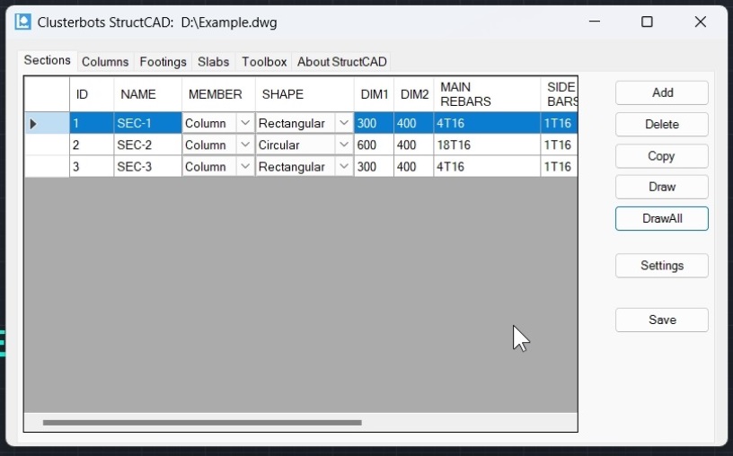Click the MAIN REBARS cell of SEC-2
Viewport: 733px width, 456px height.
click(486, 145)
